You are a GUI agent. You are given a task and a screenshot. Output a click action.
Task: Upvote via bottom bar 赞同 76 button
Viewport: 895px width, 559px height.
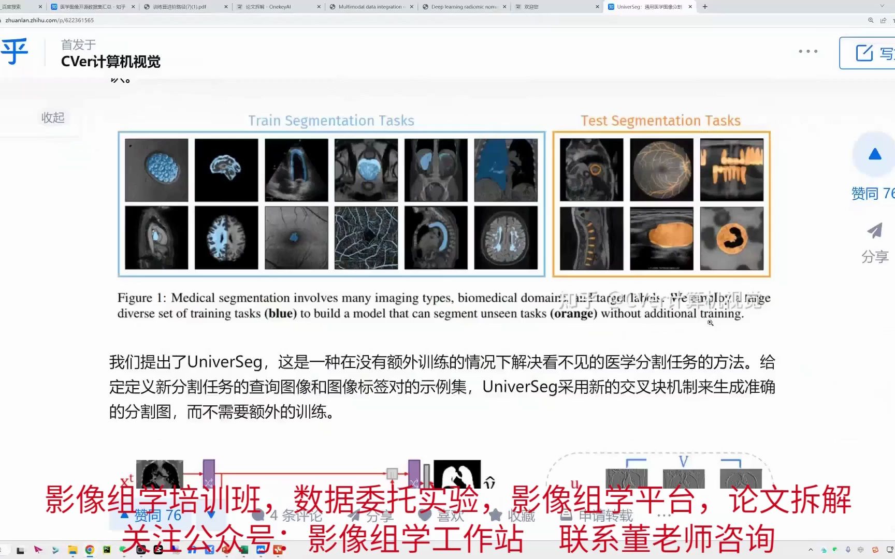point(151,516)
